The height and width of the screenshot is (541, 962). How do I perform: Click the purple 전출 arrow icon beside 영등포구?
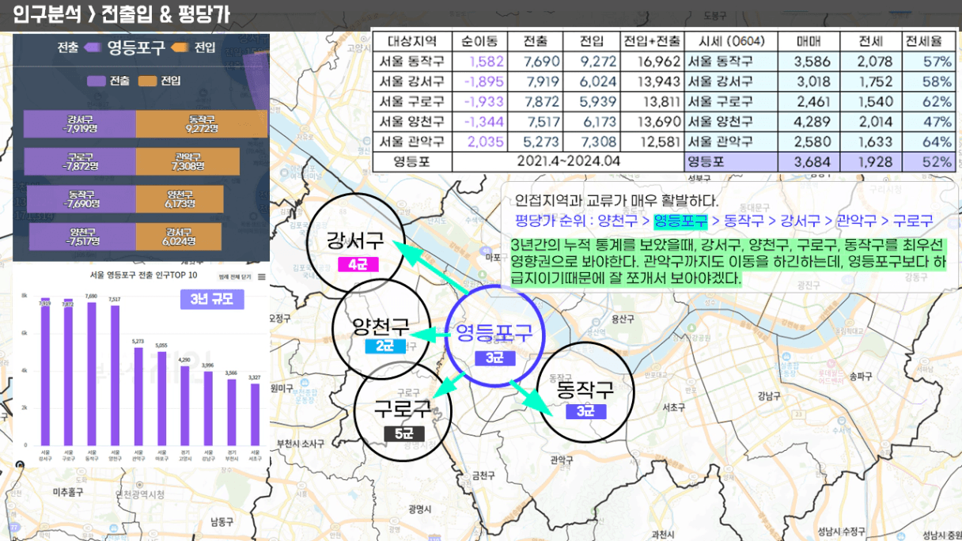click(x=92, y=47)
